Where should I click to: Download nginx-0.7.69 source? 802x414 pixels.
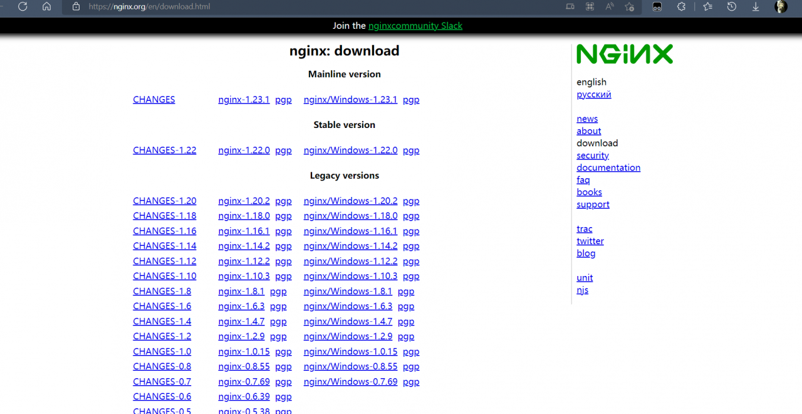coord(244,382)
